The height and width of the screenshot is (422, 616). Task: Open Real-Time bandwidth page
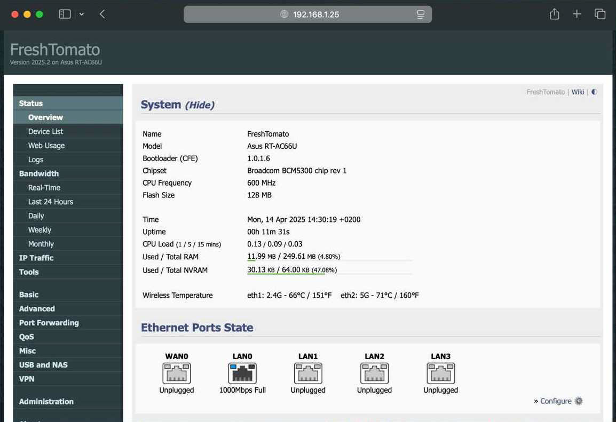click(x=68, y=188)
